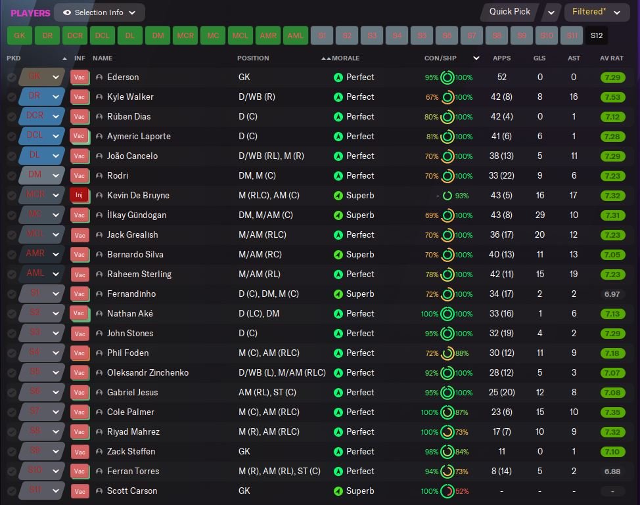Toggle the selection check for Kyle Walker
640x505 pixels.
coord(12,97)
